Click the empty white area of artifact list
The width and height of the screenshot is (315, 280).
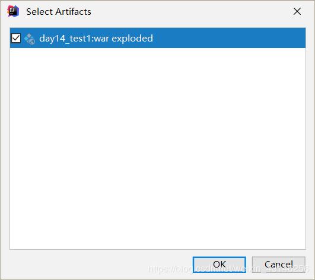coord(158,149)
